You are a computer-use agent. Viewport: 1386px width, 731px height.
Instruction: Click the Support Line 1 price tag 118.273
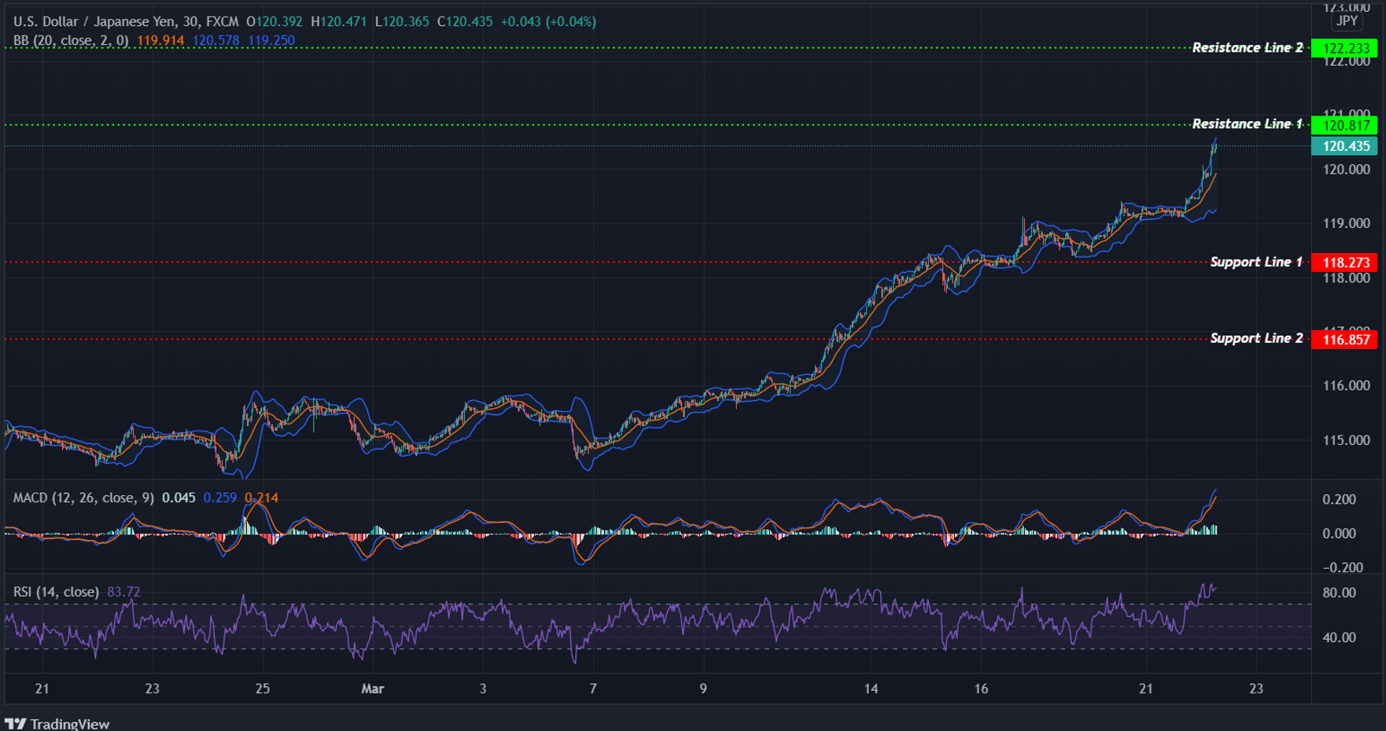pyautogui.click(x=1346, y=262)
